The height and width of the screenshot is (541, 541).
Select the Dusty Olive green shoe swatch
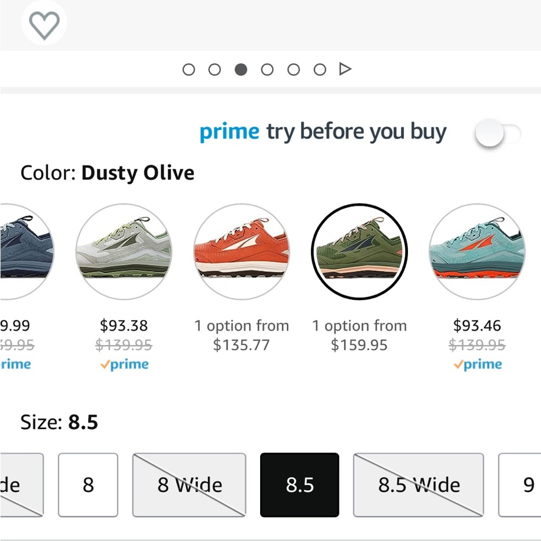click(359, 252)
